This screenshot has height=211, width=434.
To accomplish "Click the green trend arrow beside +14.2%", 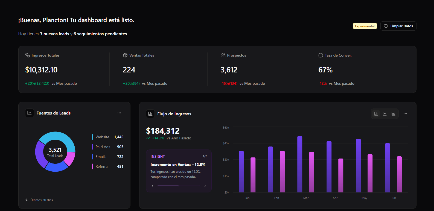I will (148, 138).
